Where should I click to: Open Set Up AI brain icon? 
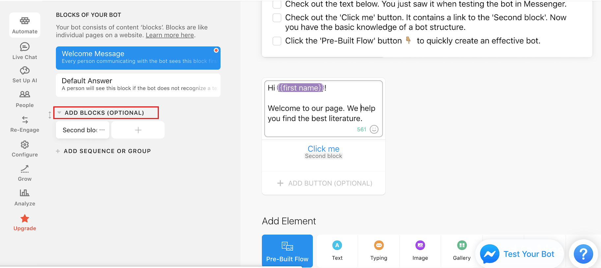tap(25, 71)
